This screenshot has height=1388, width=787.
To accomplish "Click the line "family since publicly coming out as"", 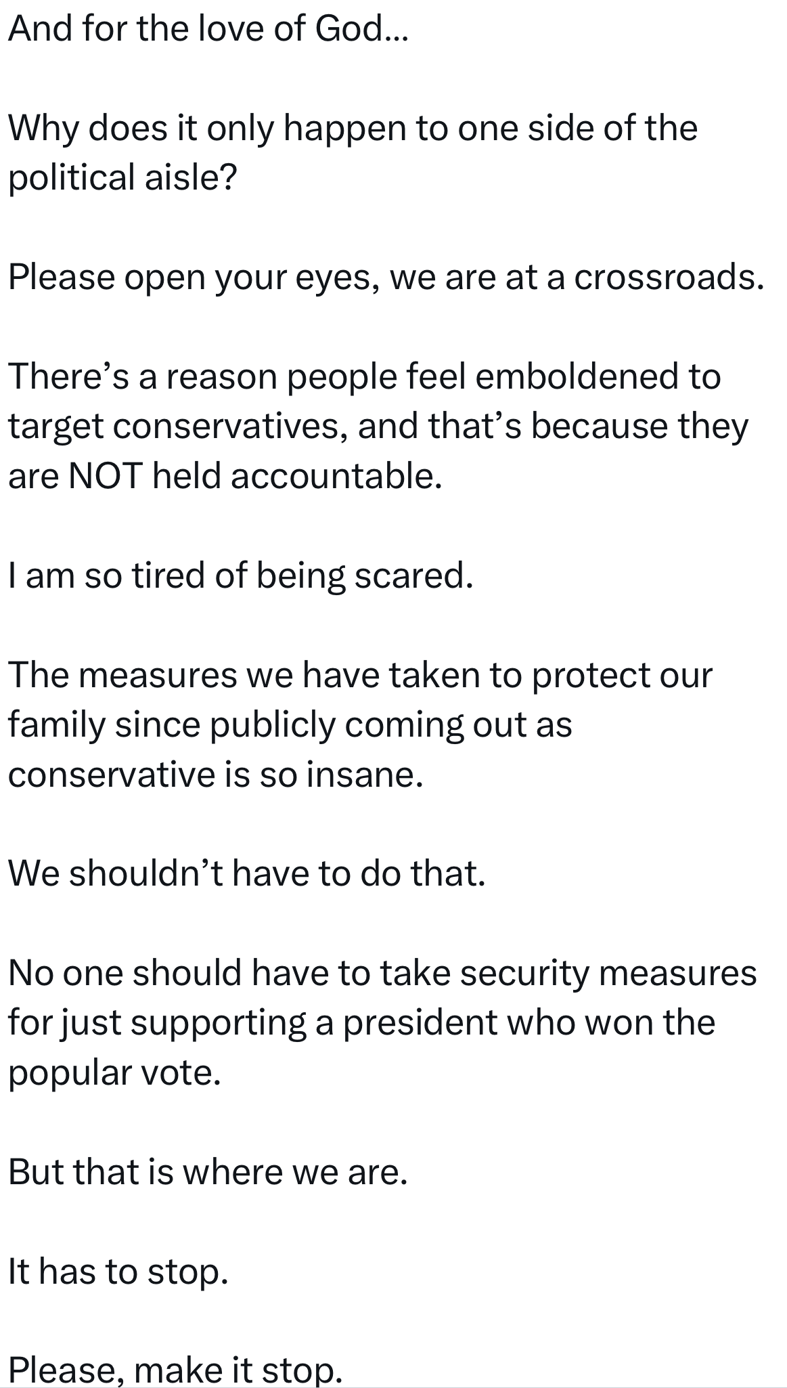I will pos(290,725).
